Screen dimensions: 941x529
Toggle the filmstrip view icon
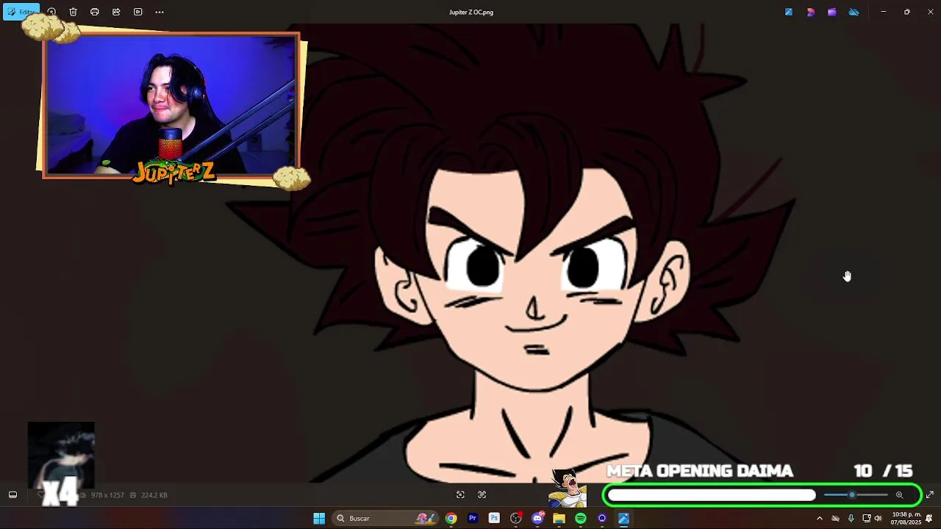12,495
